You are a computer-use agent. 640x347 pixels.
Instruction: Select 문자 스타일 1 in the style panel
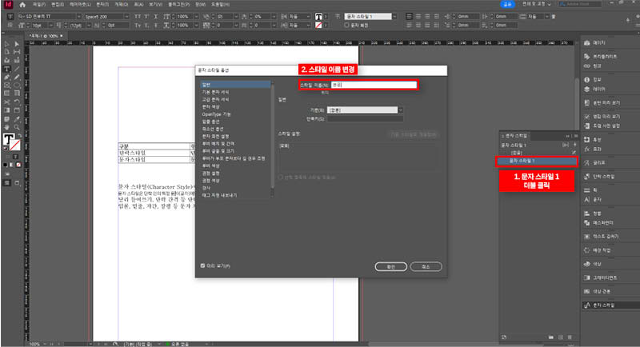[x=536, y=161]
